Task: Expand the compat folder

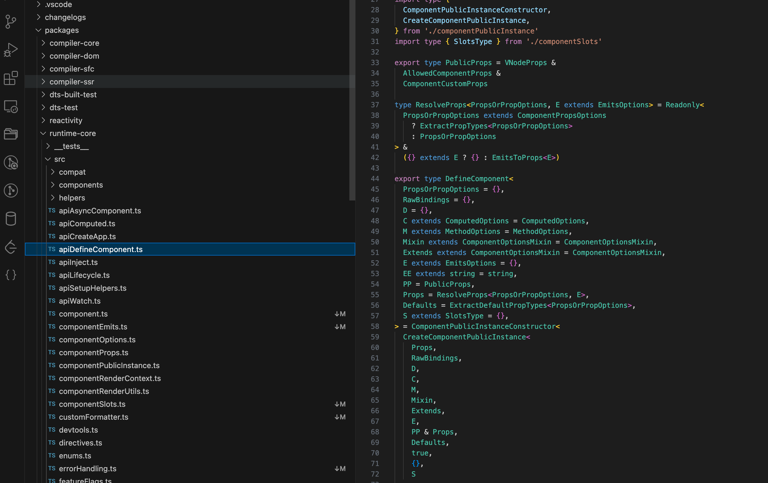Action: 53,172
